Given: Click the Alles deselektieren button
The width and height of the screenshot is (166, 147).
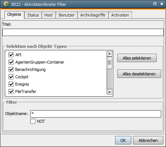Looking at the screenshot, I should click(139, 74).
